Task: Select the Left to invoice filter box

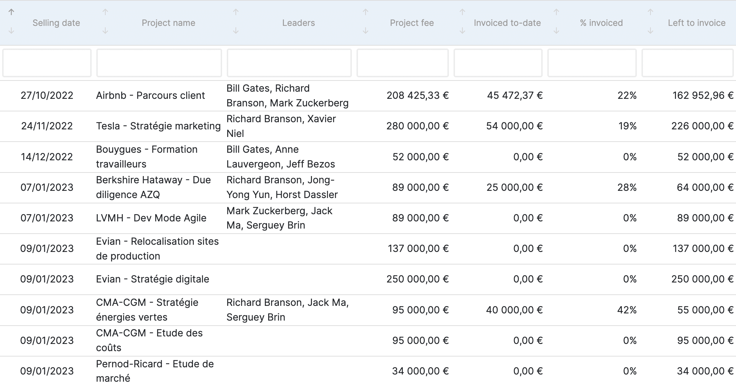Action: 687,63
